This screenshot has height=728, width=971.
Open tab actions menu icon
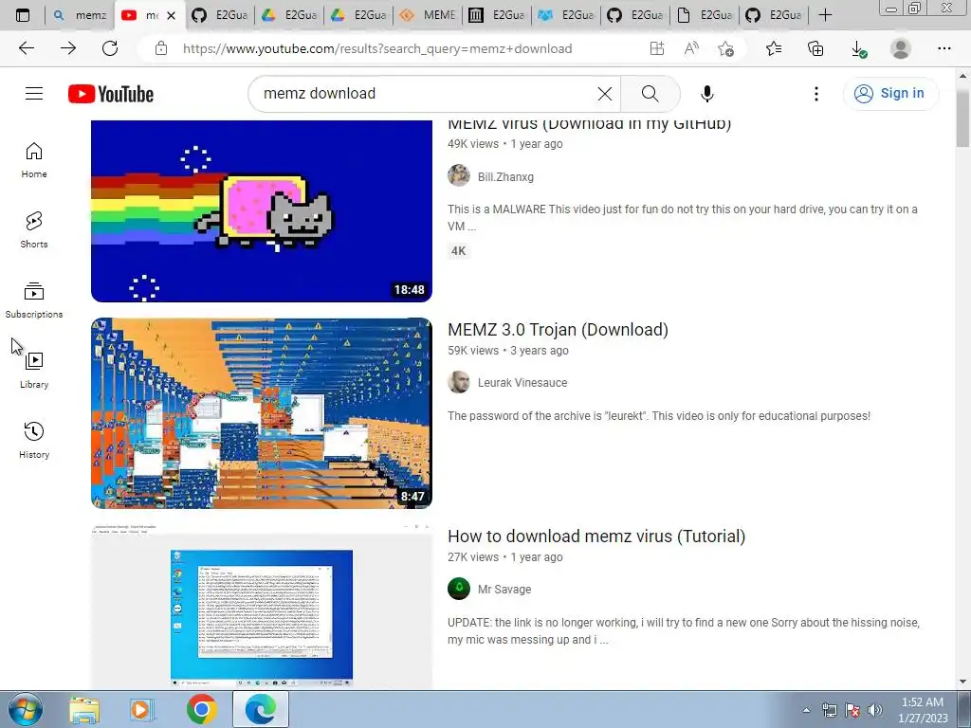pos(23,15)
